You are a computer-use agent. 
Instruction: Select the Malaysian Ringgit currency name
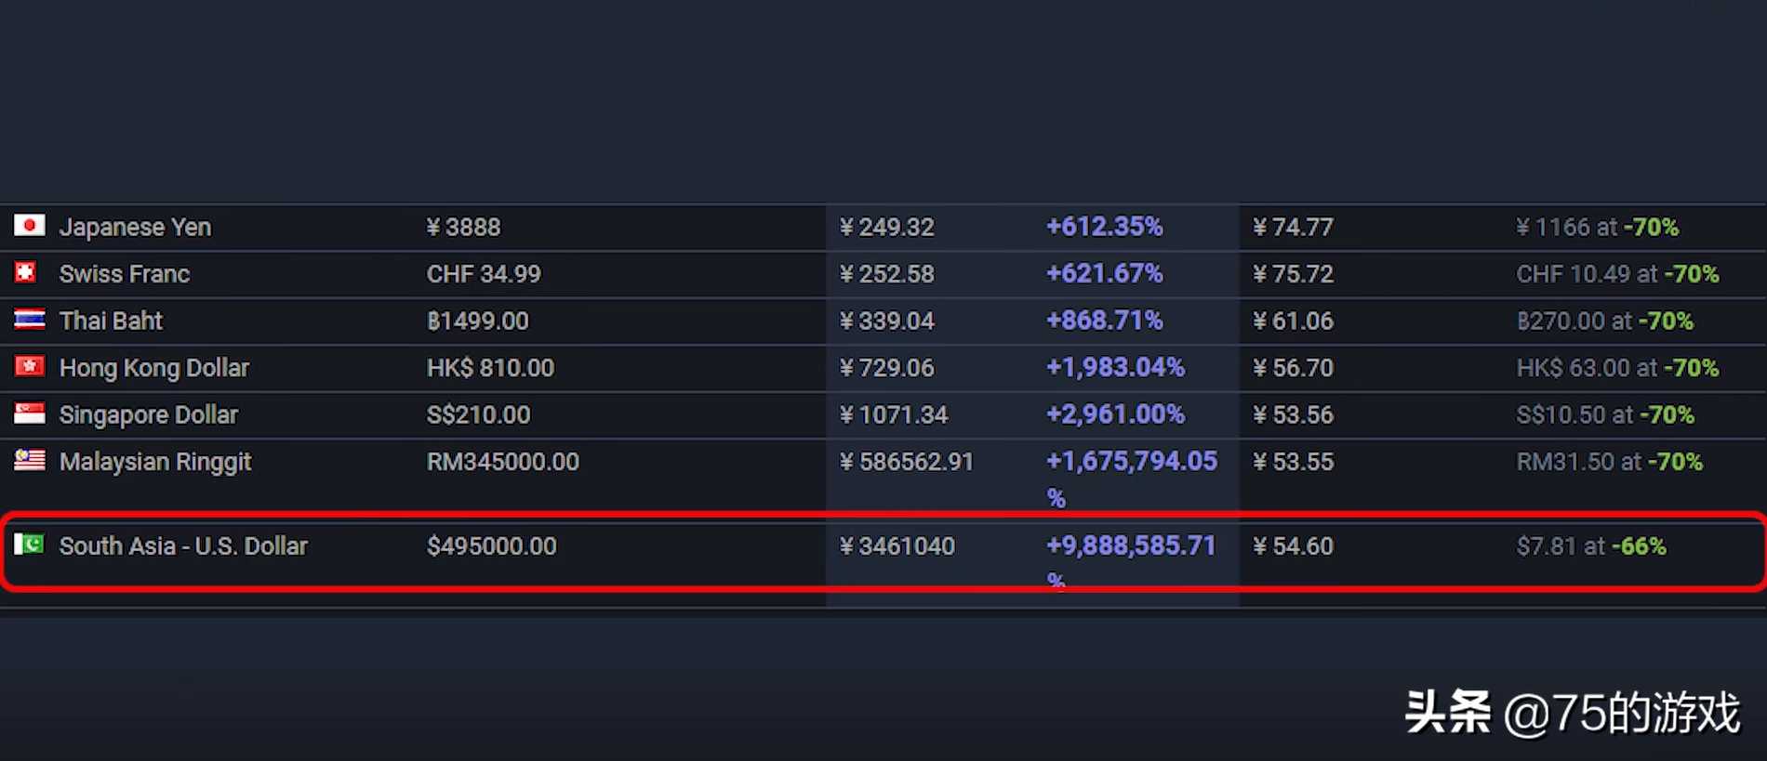154,462
